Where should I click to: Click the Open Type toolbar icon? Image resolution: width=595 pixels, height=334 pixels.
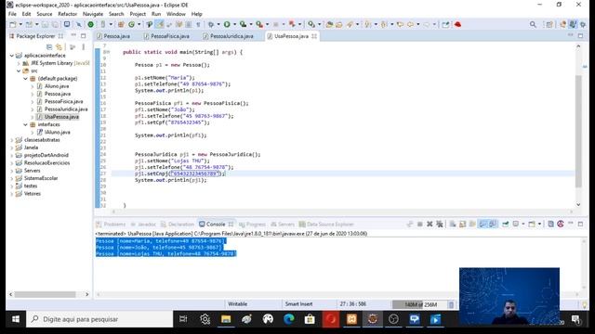[x=329, y=25]
